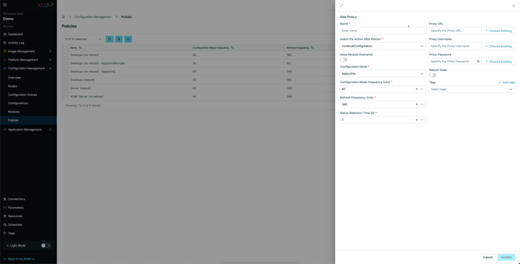Image resolution: width=520 pixels, height=264 pixels.
Task: Open Select the Action after Reboot dropdown
Action: pyautogui.click(x=383, y=46)
